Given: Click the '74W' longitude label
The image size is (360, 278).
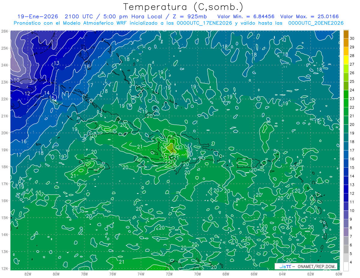Looking at the screenshot, I should pos(141,274).
